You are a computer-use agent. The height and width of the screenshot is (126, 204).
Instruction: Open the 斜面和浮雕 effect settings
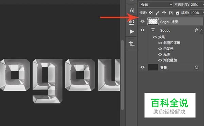click(172, 43)
